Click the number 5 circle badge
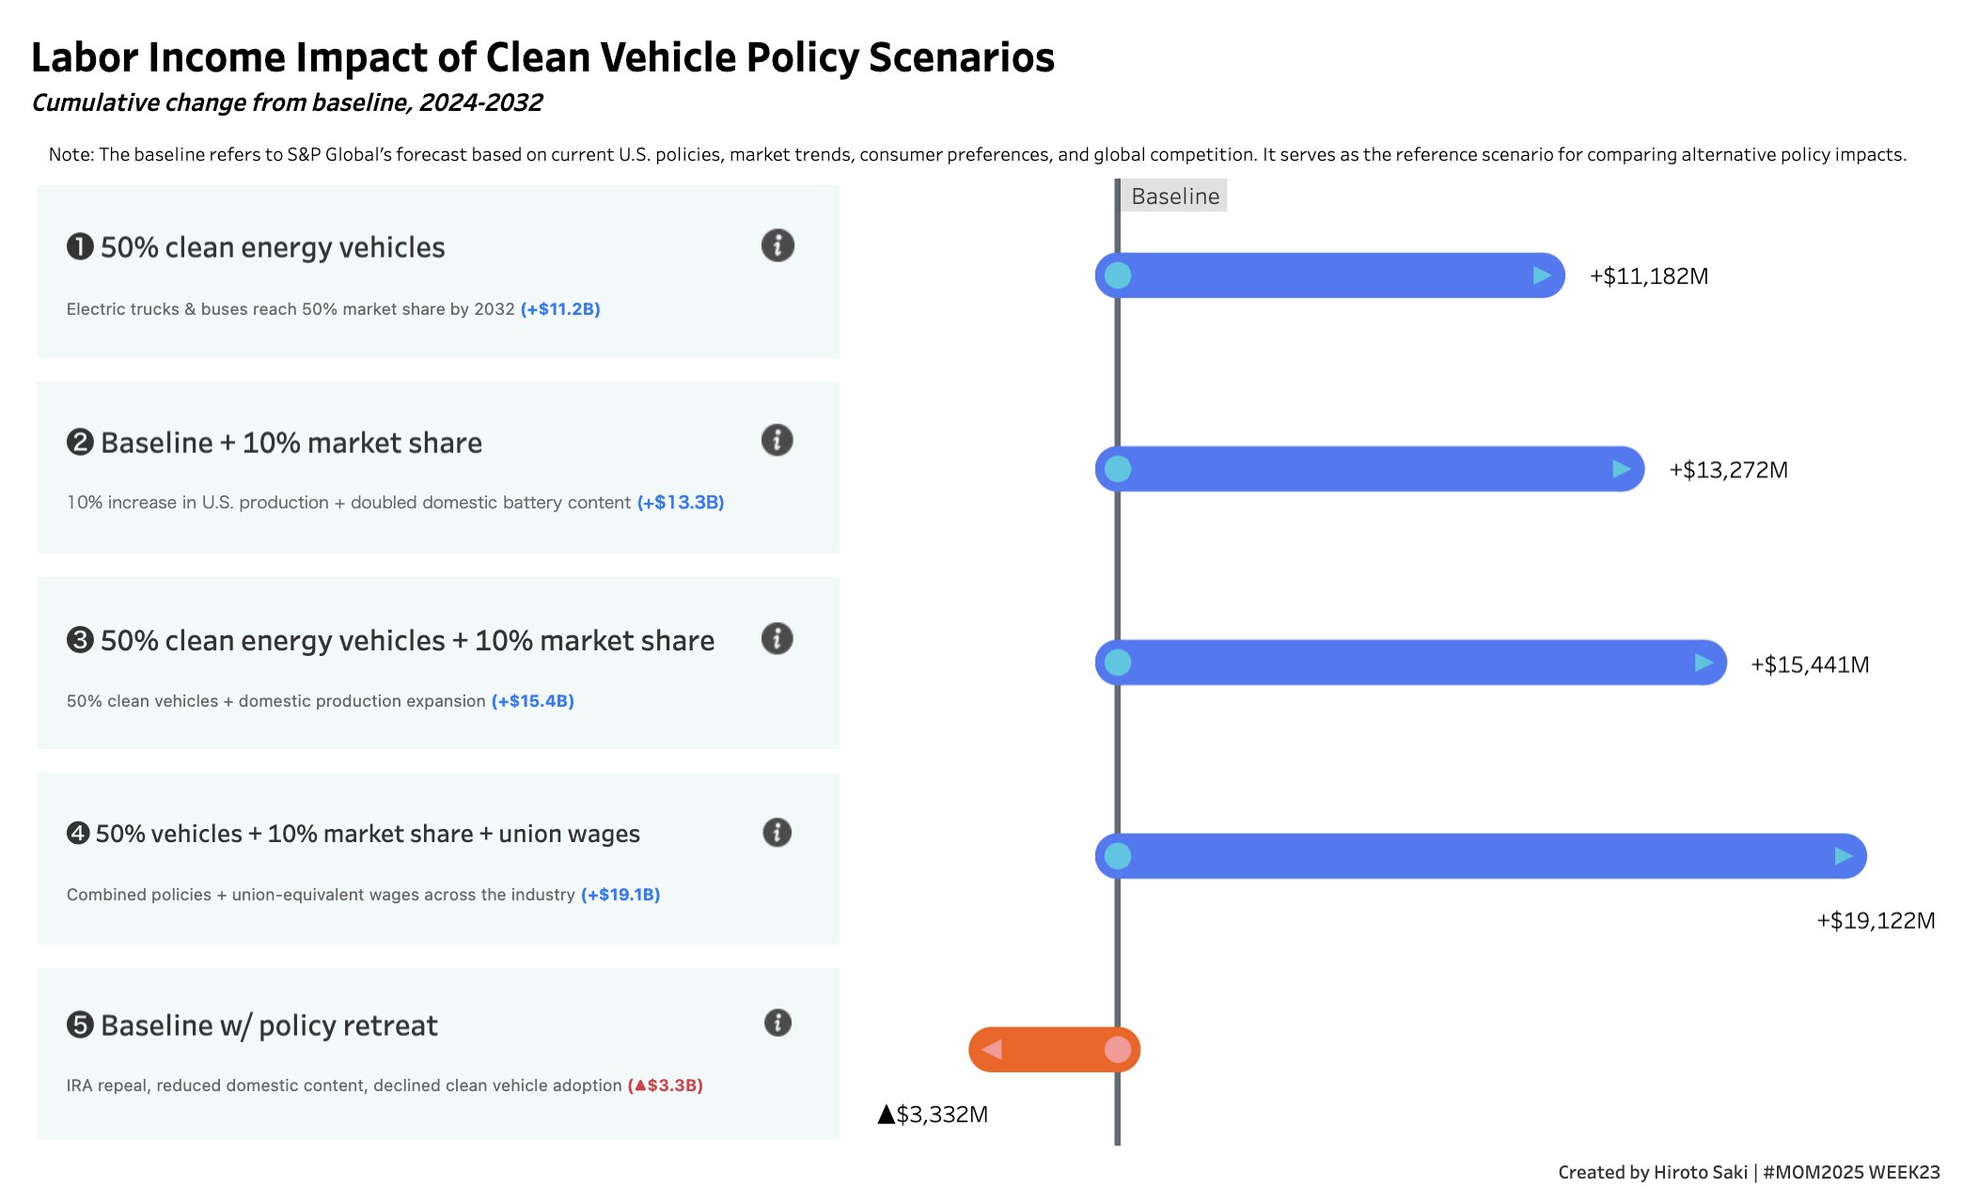1963x1203 pixels. click(80, 1024)
